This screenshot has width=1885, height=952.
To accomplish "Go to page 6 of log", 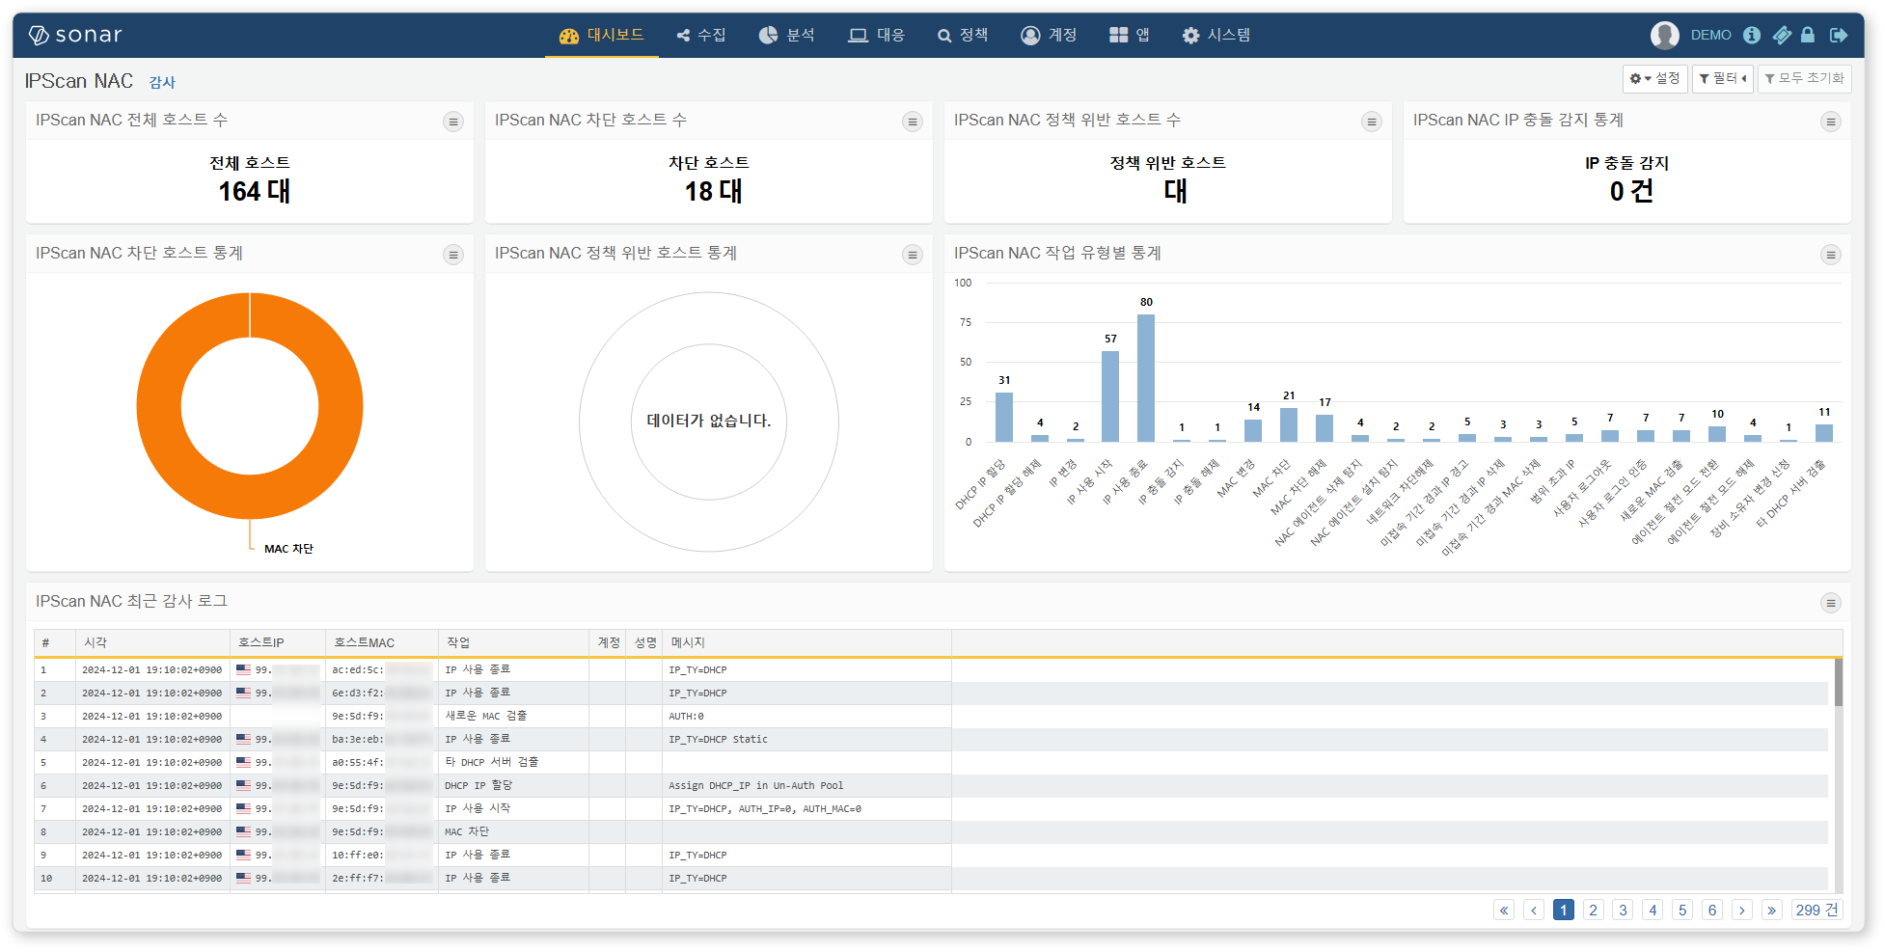I will 1712,911.
